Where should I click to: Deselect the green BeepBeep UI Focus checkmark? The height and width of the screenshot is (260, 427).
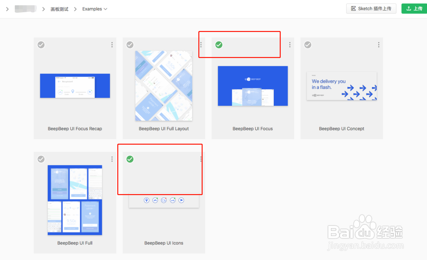click(x=219, y=45)
